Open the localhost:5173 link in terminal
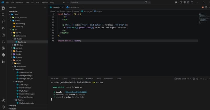 click(x=76, y=92)
